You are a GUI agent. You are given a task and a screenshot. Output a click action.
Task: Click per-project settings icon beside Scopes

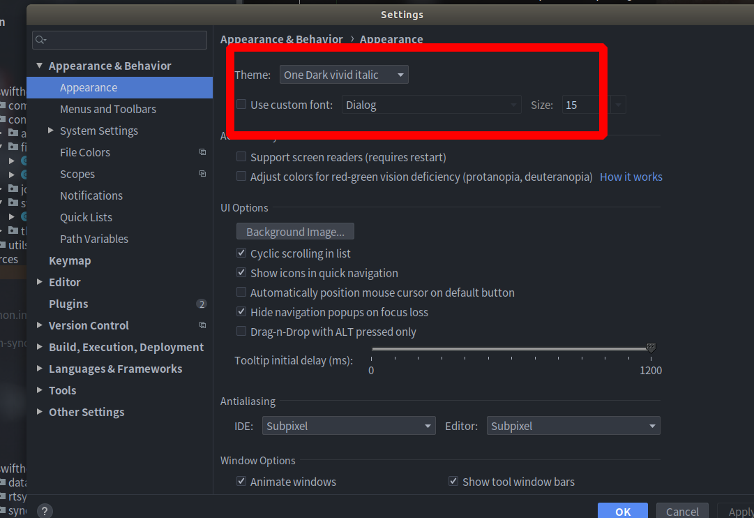[202, 173]
